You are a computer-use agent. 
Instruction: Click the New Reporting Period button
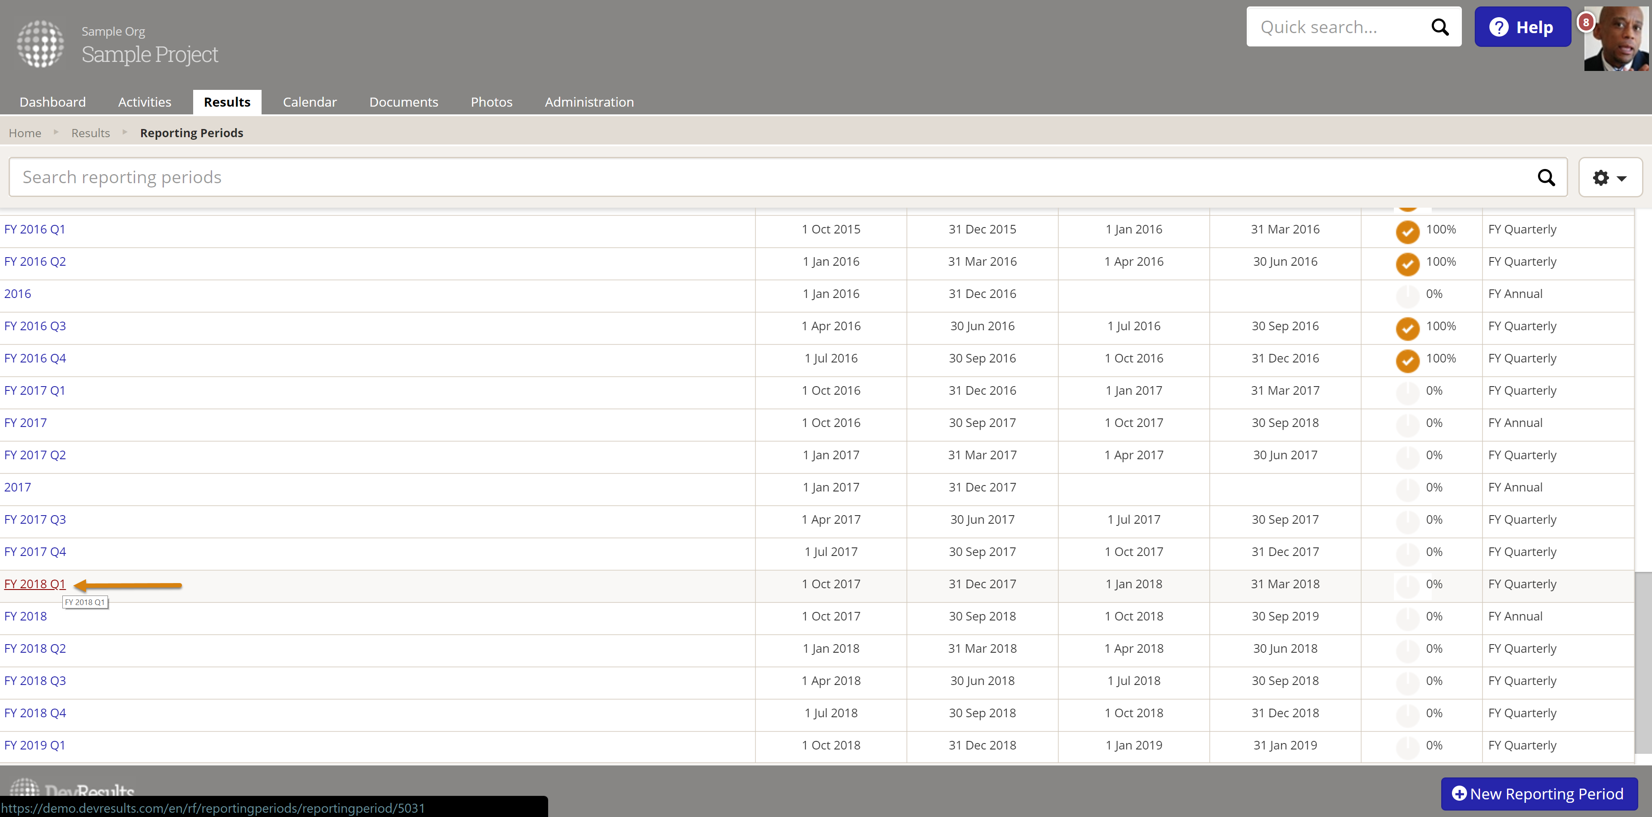1538,793
